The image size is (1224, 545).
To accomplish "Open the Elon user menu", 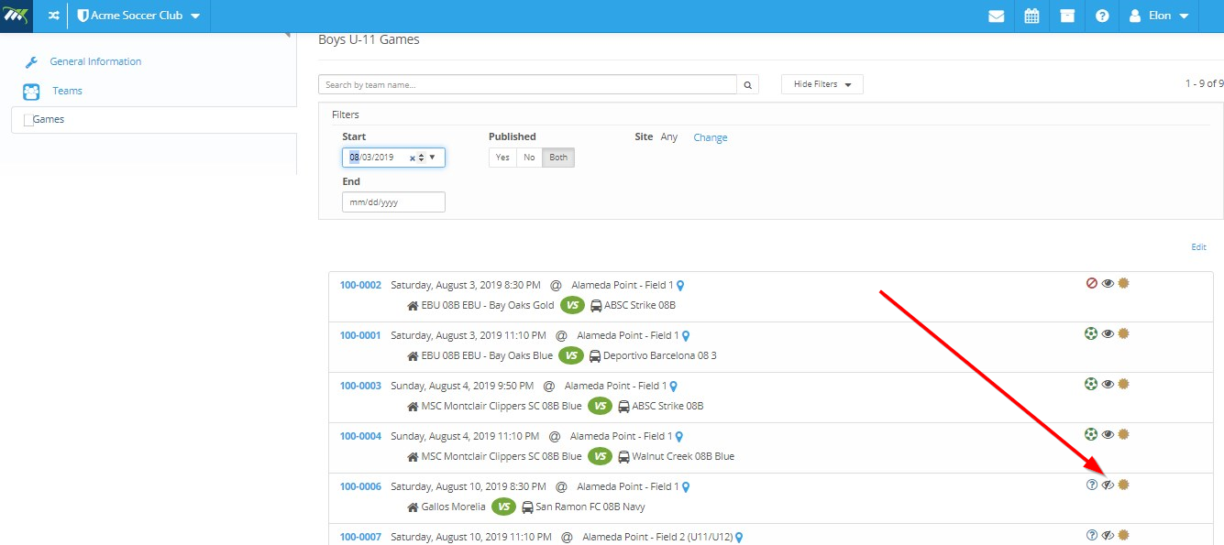I will [1158, 16].
